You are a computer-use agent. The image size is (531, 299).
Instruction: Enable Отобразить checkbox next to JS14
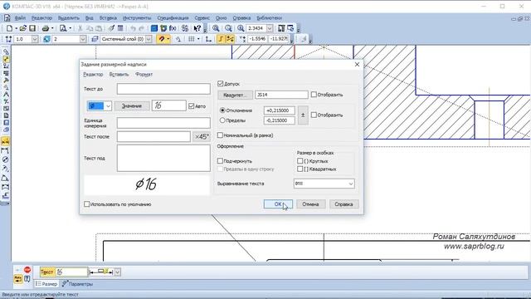(x=314, y=95)
